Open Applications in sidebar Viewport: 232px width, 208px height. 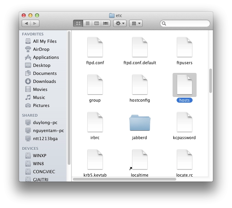point(42,57)
